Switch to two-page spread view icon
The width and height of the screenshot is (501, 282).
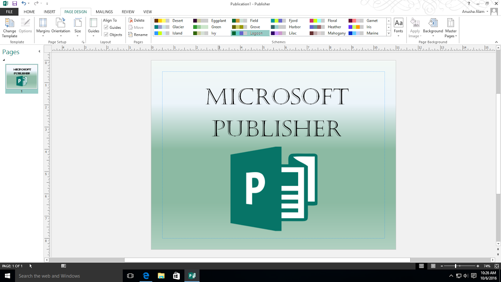433,266
